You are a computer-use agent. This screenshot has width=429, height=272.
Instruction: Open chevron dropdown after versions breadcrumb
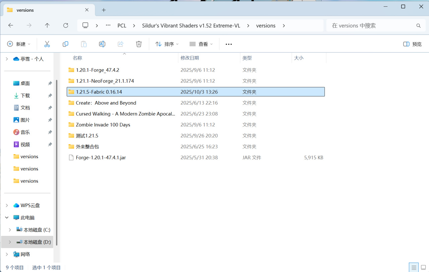tap(284, 25)
